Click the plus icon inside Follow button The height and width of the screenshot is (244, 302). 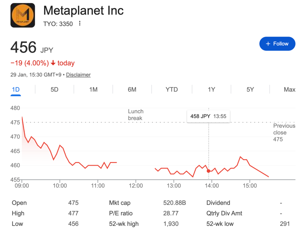coord(268,43)
